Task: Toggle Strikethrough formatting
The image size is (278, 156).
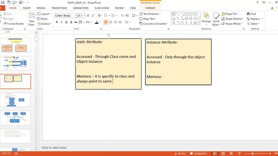Action: [x=76, y=22]
